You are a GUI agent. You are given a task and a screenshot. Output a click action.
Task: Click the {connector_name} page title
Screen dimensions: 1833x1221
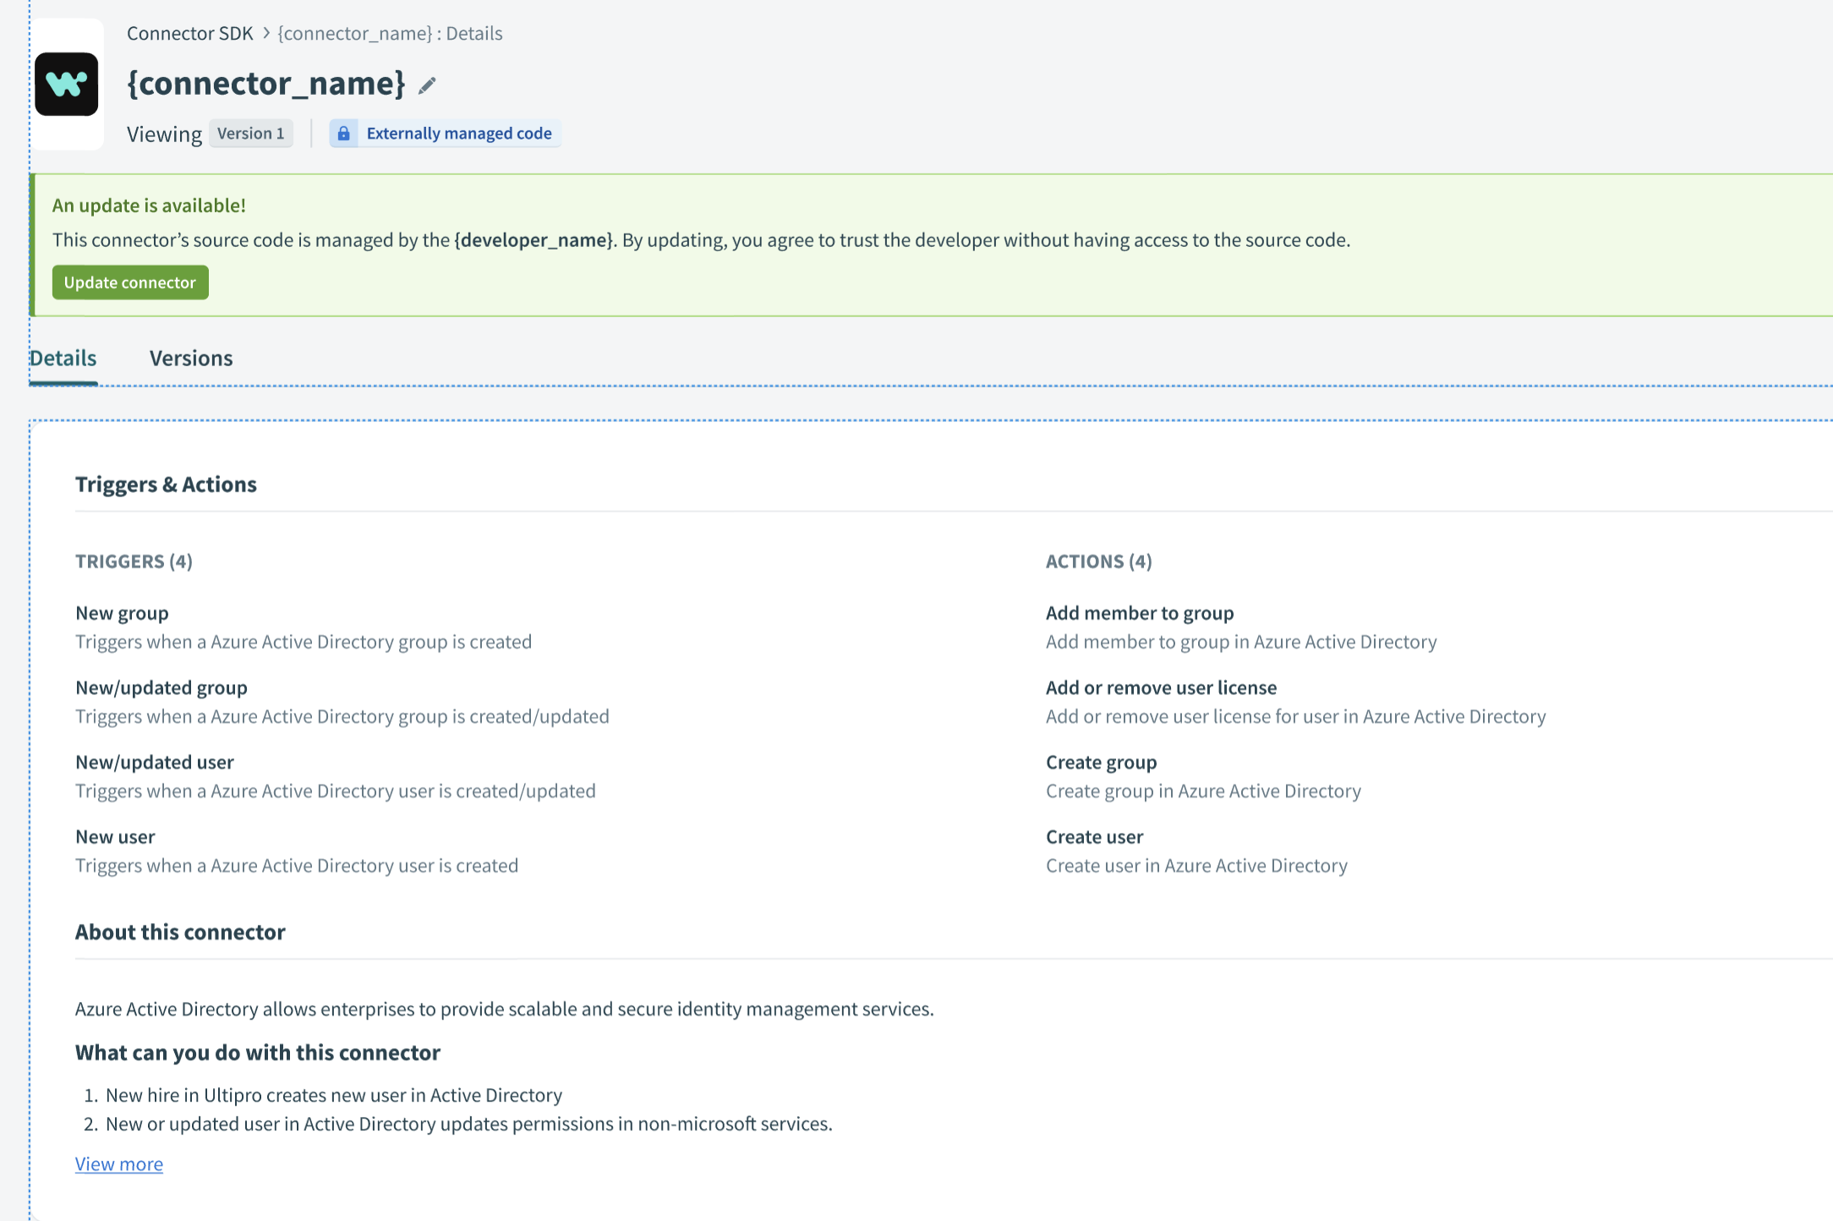266,84
